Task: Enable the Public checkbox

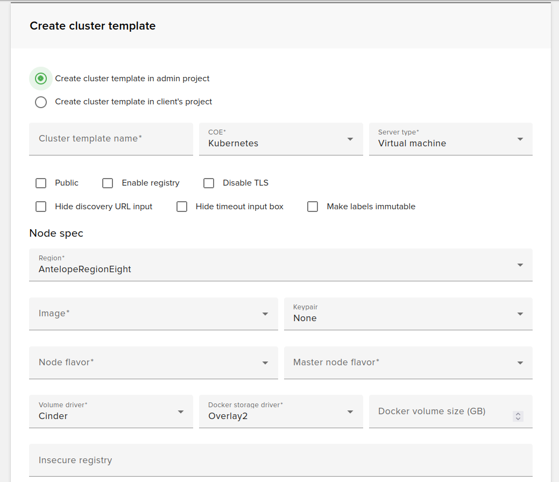Action: tap(41, 183)
